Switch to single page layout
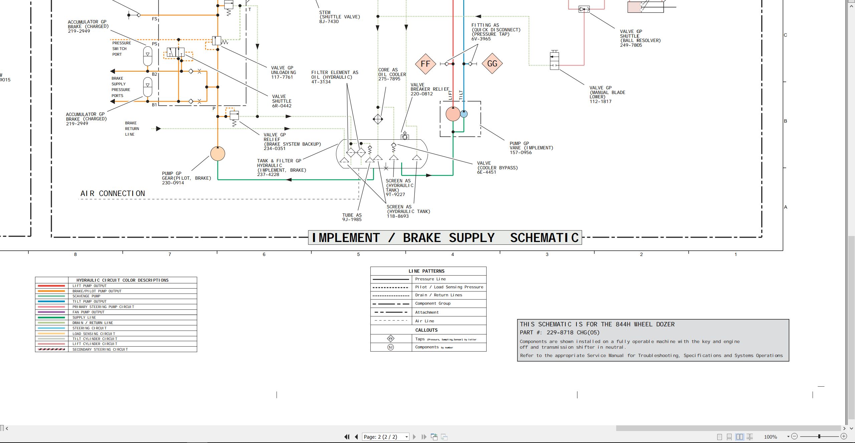Image resolution: width=855 pixels, height=443 pixels. (720, 437)
